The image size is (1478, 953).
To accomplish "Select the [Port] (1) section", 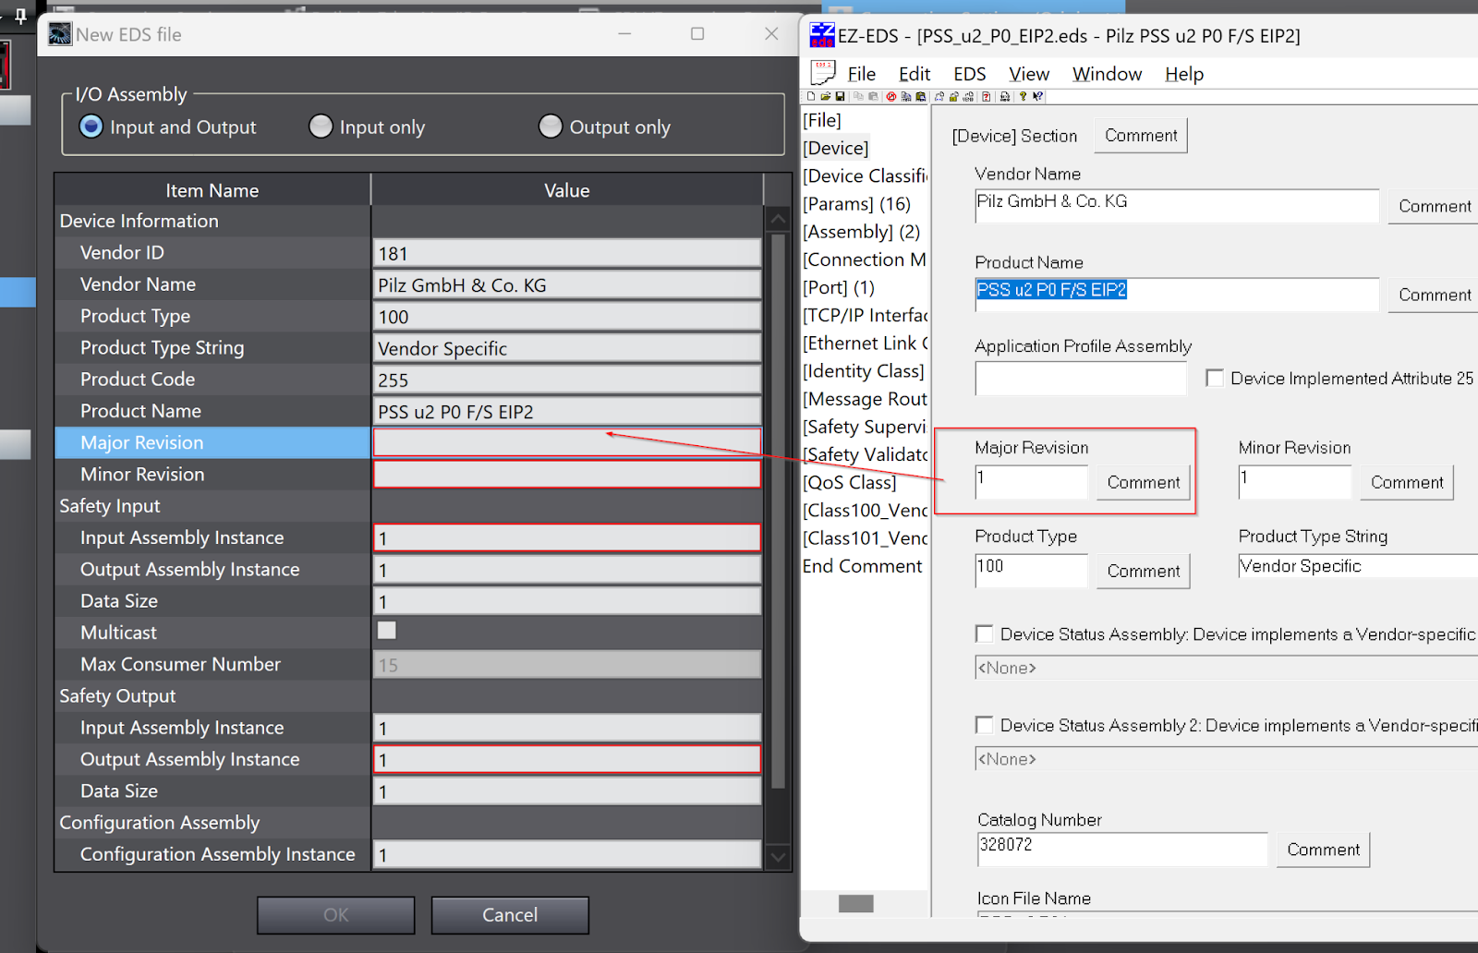I will (x=839, y=287).
